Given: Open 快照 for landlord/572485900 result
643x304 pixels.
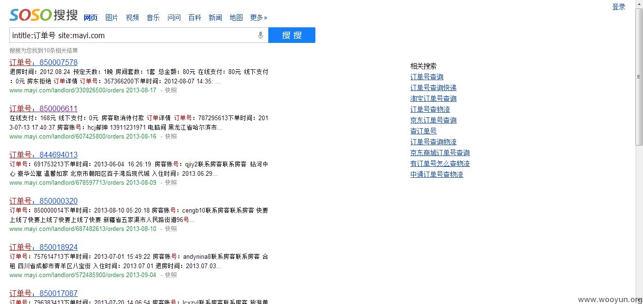Looking at the screenshot, I should (x=171, y=275).
